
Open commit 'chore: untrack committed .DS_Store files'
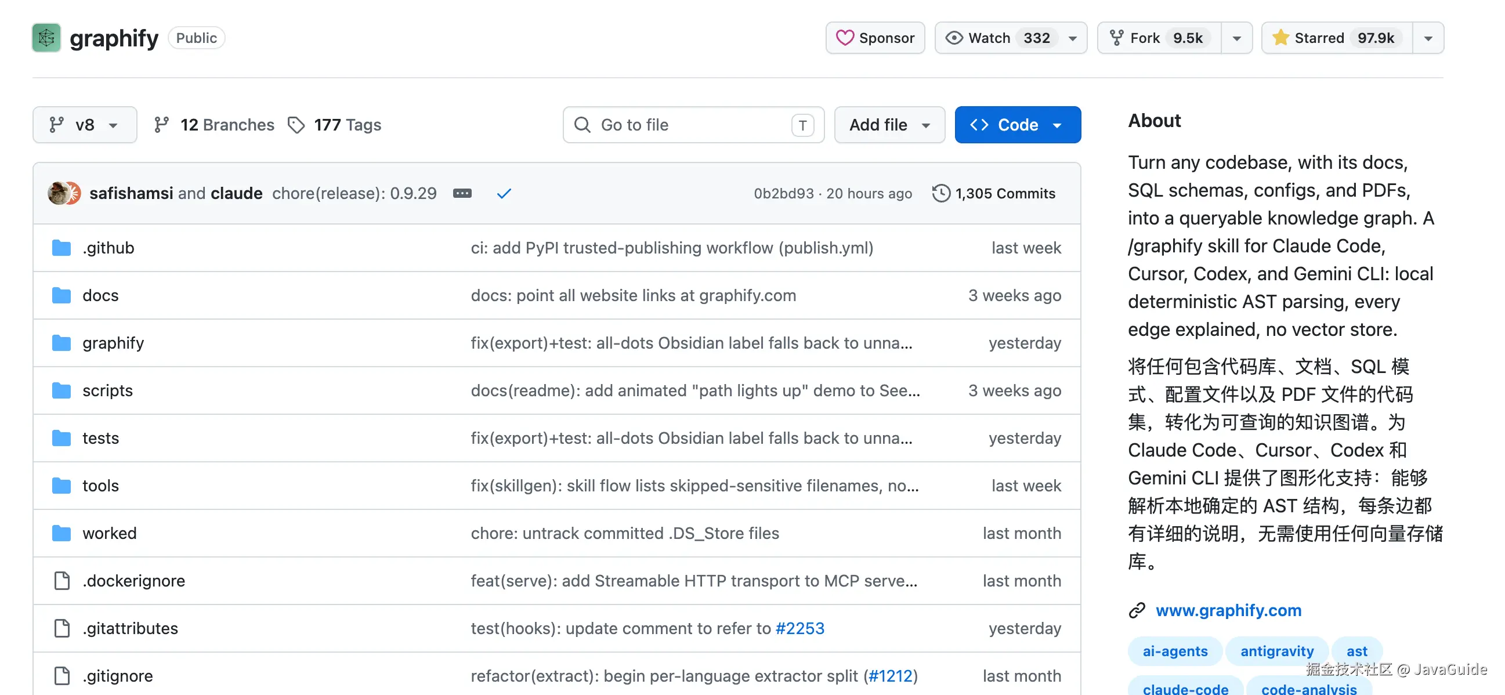[624, 533]
